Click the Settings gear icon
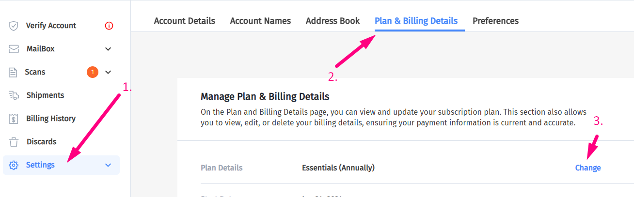The height and width of the screenshot is (197, 634). pyautogui.click(x=14, y=165)
